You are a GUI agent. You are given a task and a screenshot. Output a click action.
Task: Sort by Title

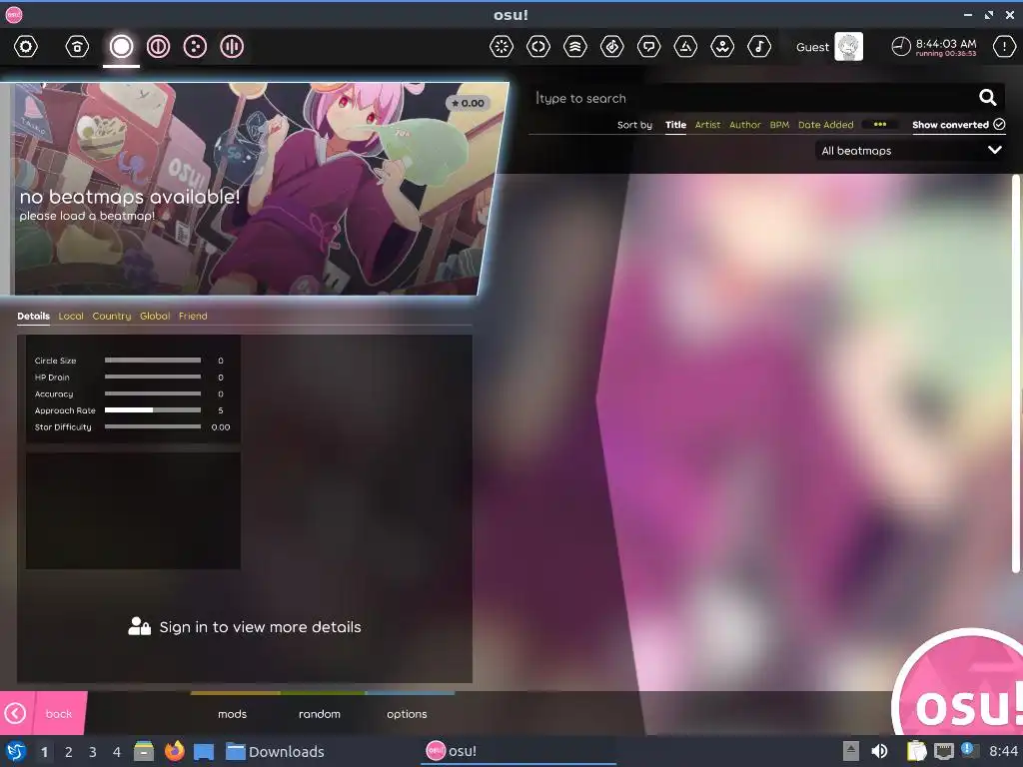click(675, 125)
